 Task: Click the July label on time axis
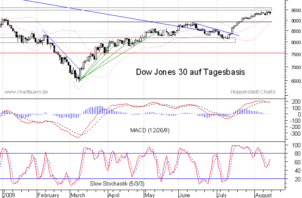(222, 196)
